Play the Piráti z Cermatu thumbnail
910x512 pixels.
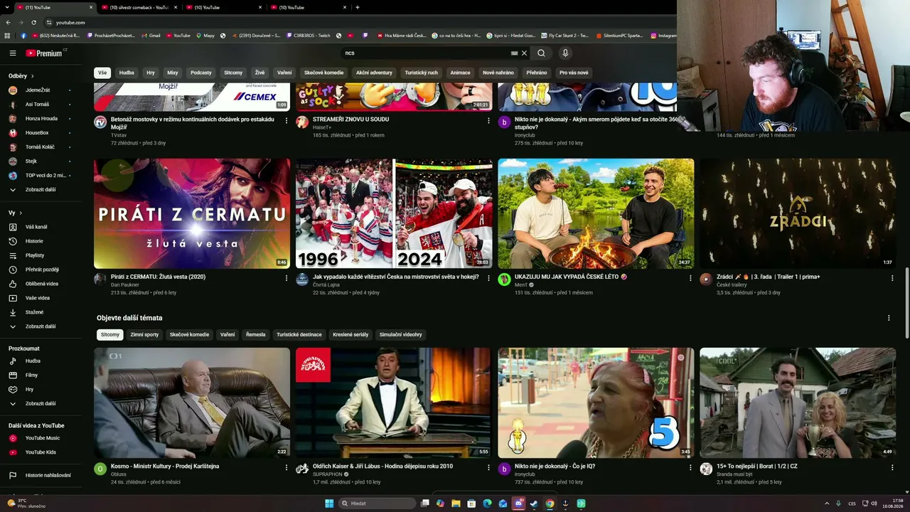[192, 213]
